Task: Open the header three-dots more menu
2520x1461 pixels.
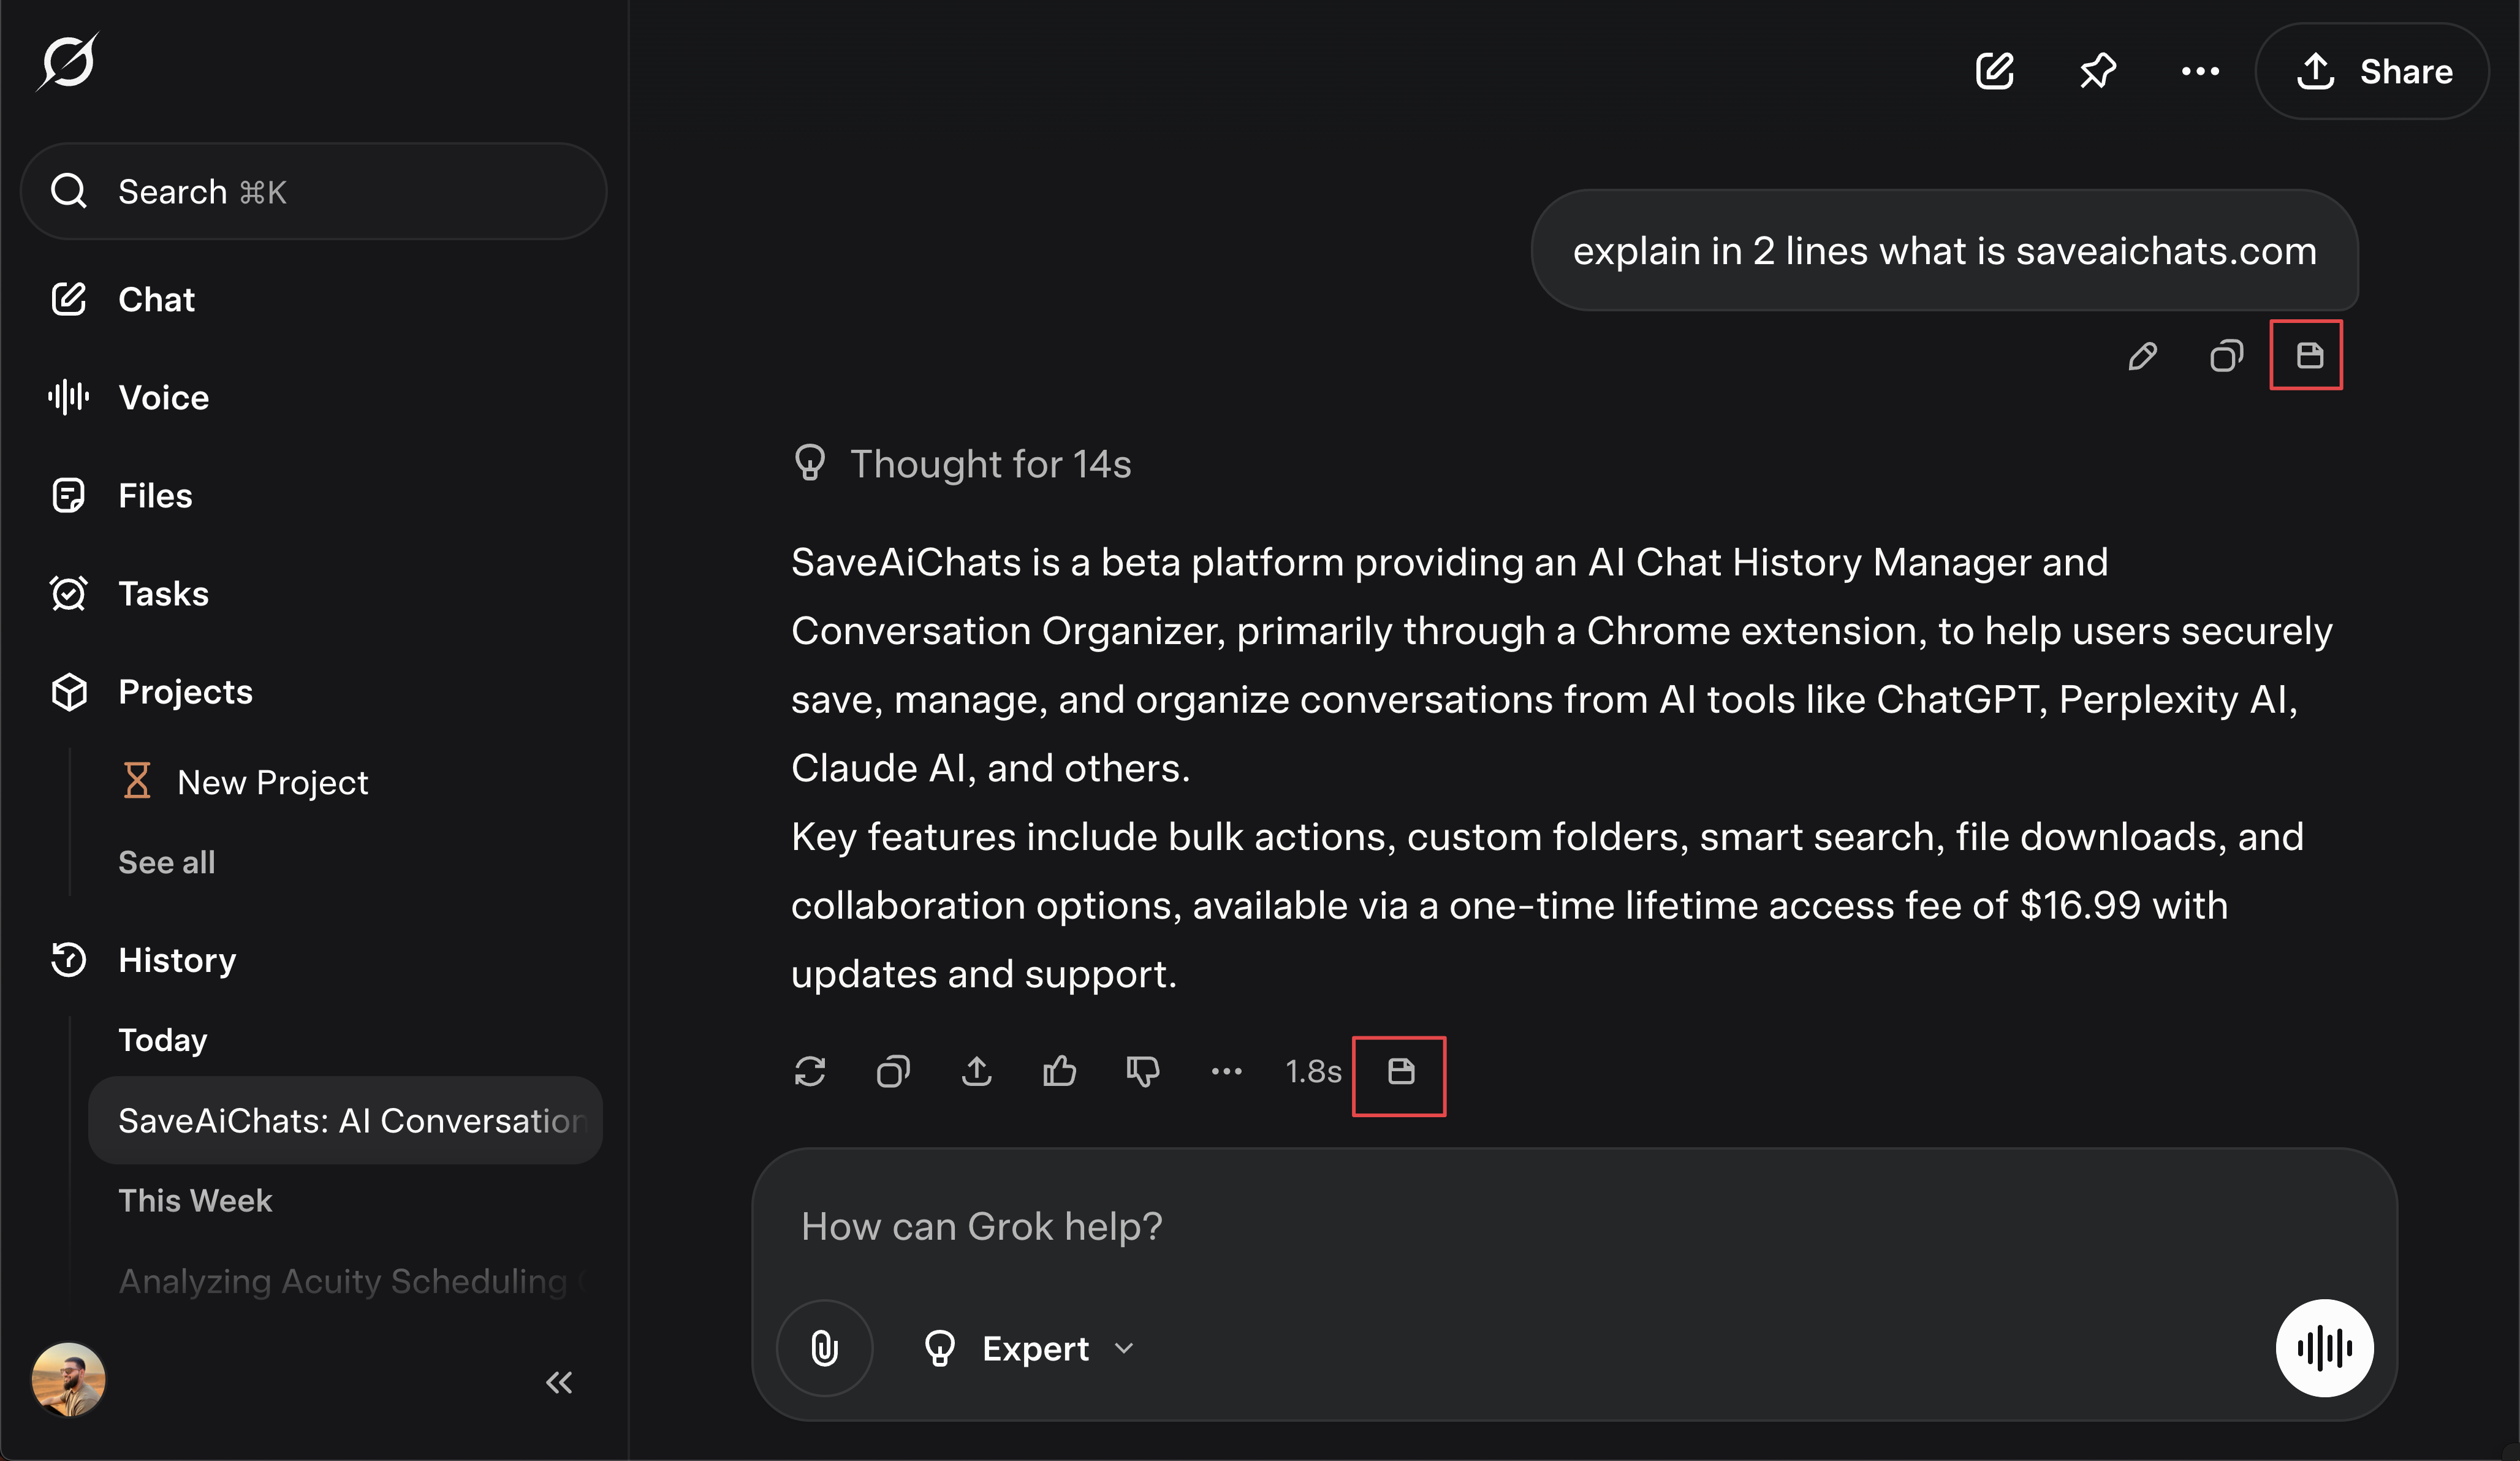Action: coord(2200,71)
